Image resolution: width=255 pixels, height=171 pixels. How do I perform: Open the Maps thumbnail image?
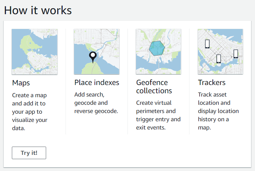[35, 52]
